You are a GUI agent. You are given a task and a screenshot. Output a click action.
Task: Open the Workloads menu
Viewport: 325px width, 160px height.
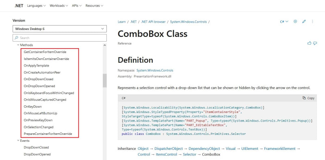pyautogui.click(x=58, y=6)
